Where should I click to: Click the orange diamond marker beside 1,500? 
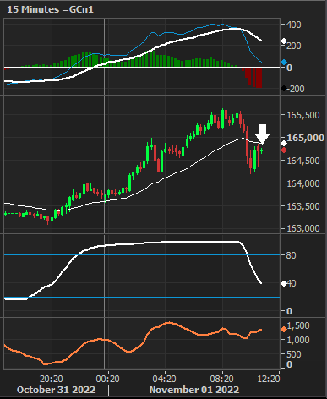point(284,329)
